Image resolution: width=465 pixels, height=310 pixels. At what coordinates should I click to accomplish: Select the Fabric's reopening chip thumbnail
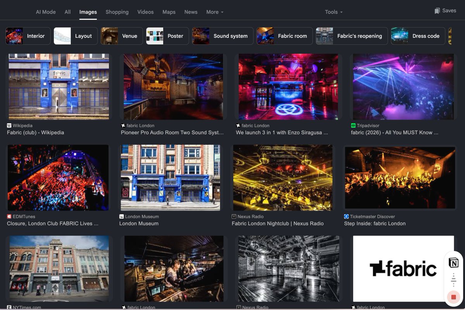tap(325, 36)
